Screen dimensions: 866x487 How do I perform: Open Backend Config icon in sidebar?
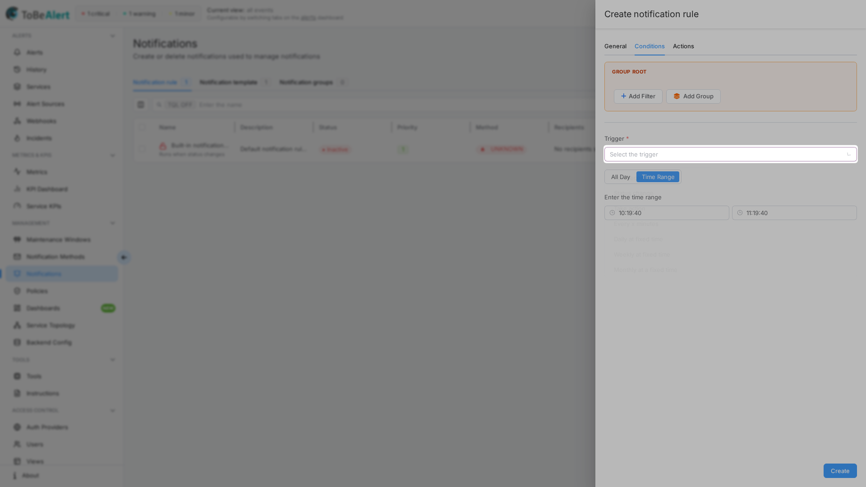click(17, 342)
